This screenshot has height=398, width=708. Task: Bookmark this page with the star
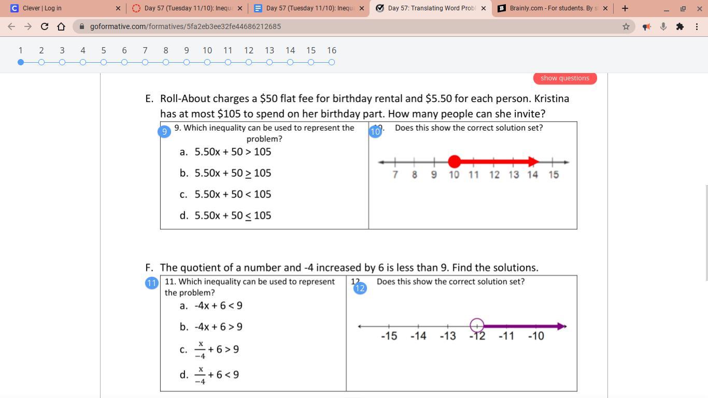tap(626, 26)
